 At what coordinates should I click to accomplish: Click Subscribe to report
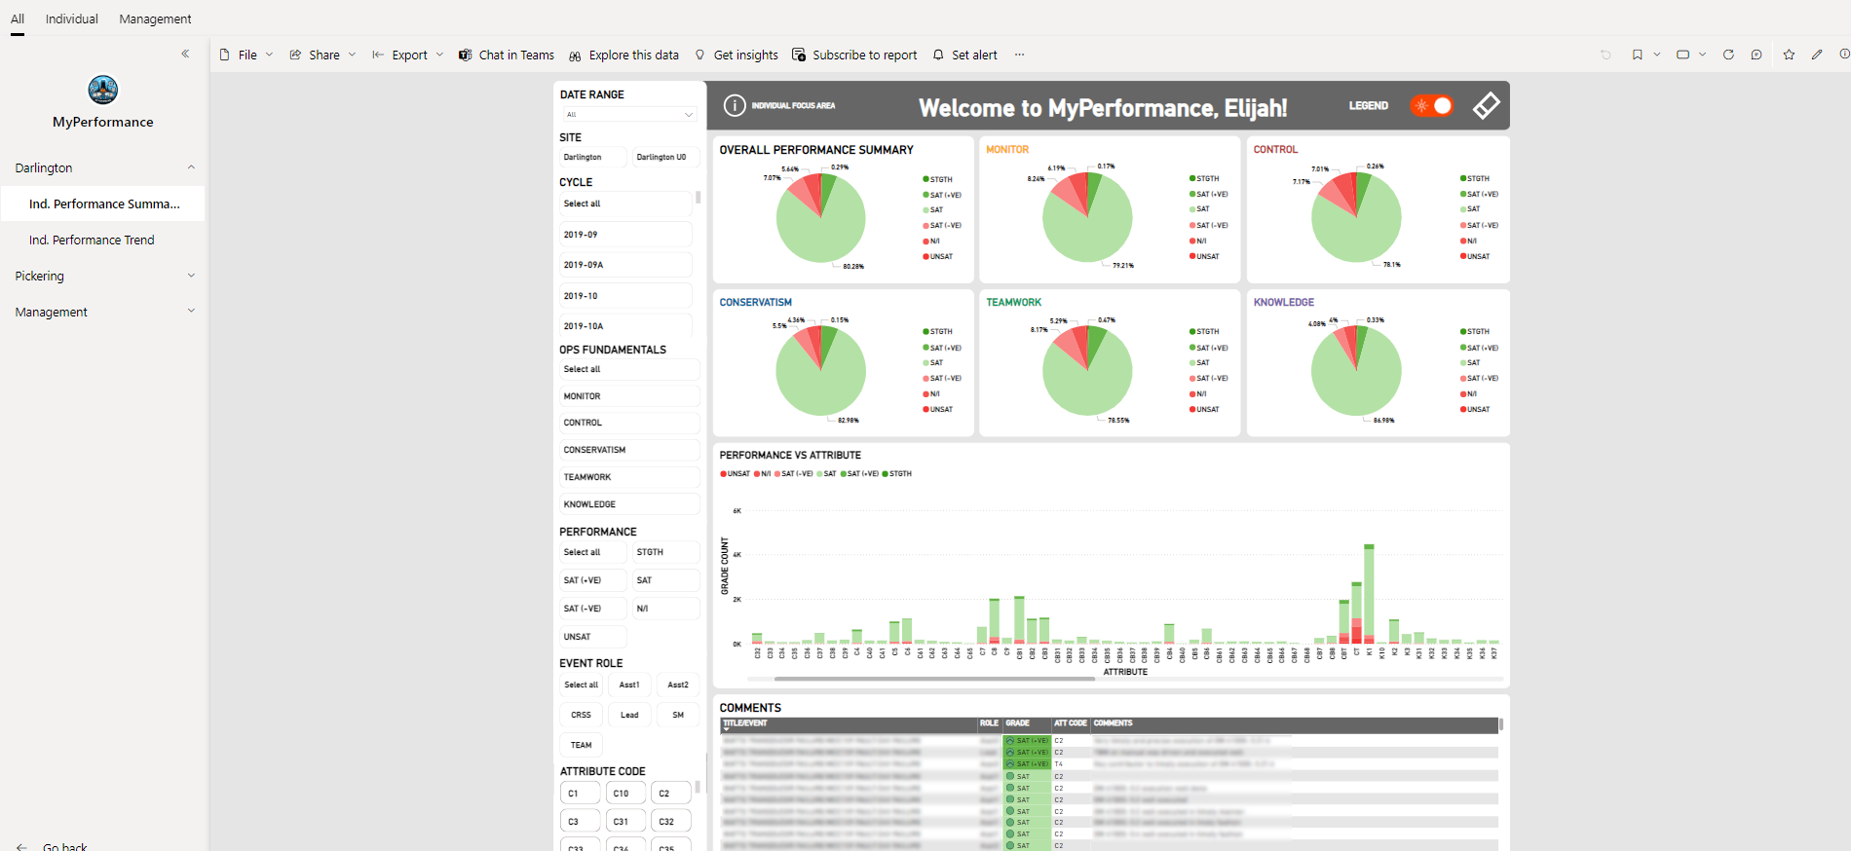click(854, 55)
